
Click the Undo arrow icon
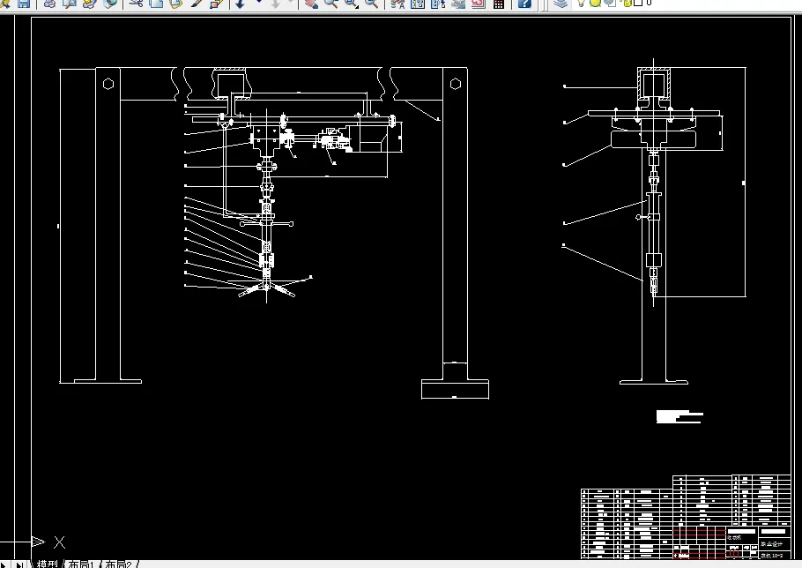(241, 4)
